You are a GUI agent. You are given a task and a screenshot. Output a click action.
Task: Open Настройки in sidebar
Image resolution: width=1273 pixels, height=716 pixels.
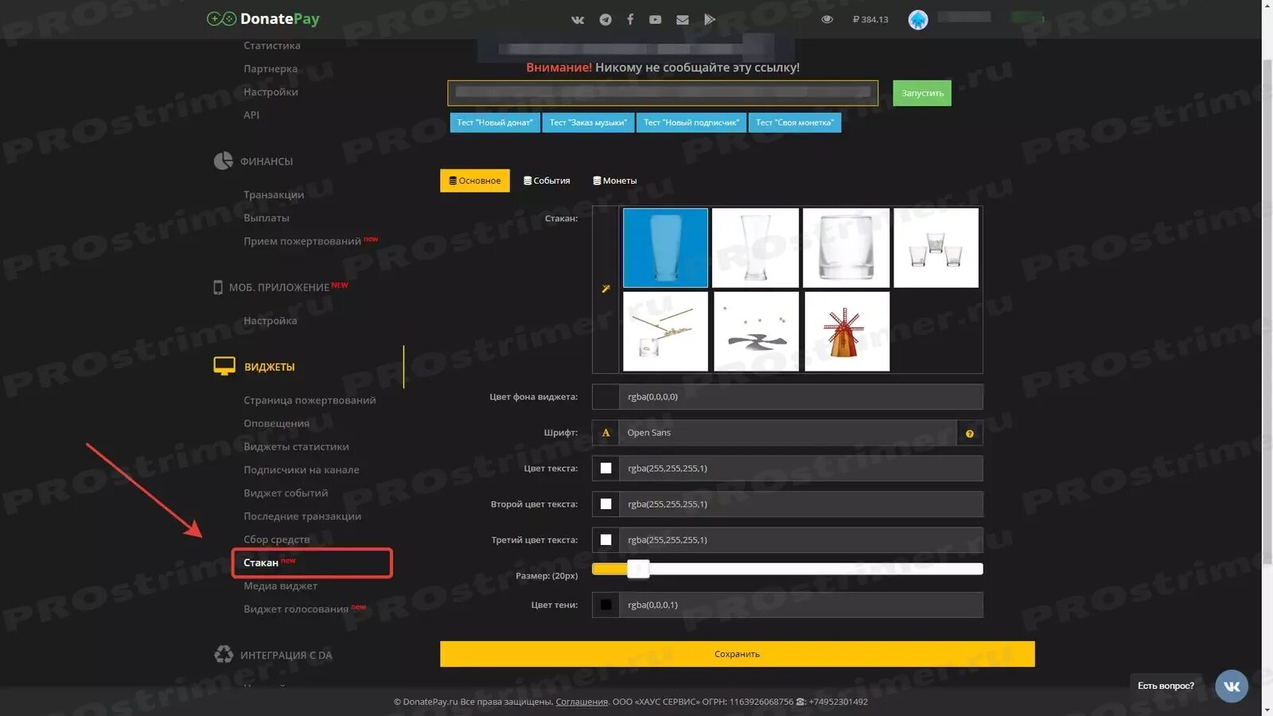271,91
